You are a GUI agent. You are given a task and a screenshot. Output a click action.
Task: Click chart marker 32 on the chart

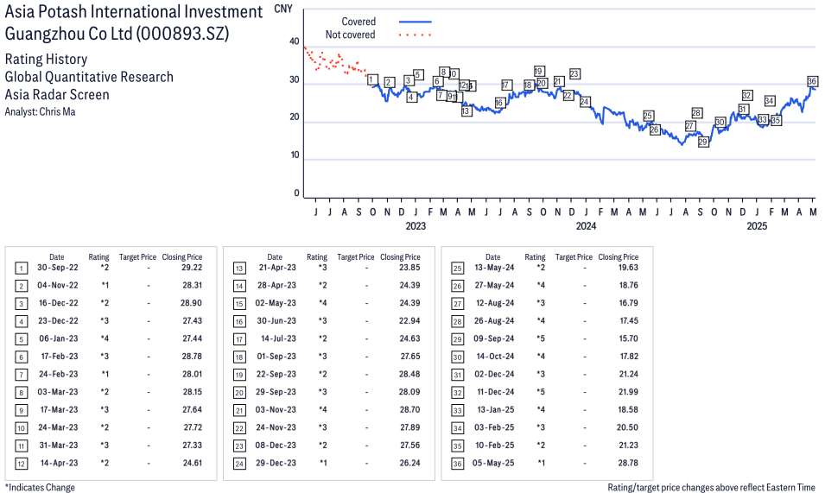pos(746,96)
